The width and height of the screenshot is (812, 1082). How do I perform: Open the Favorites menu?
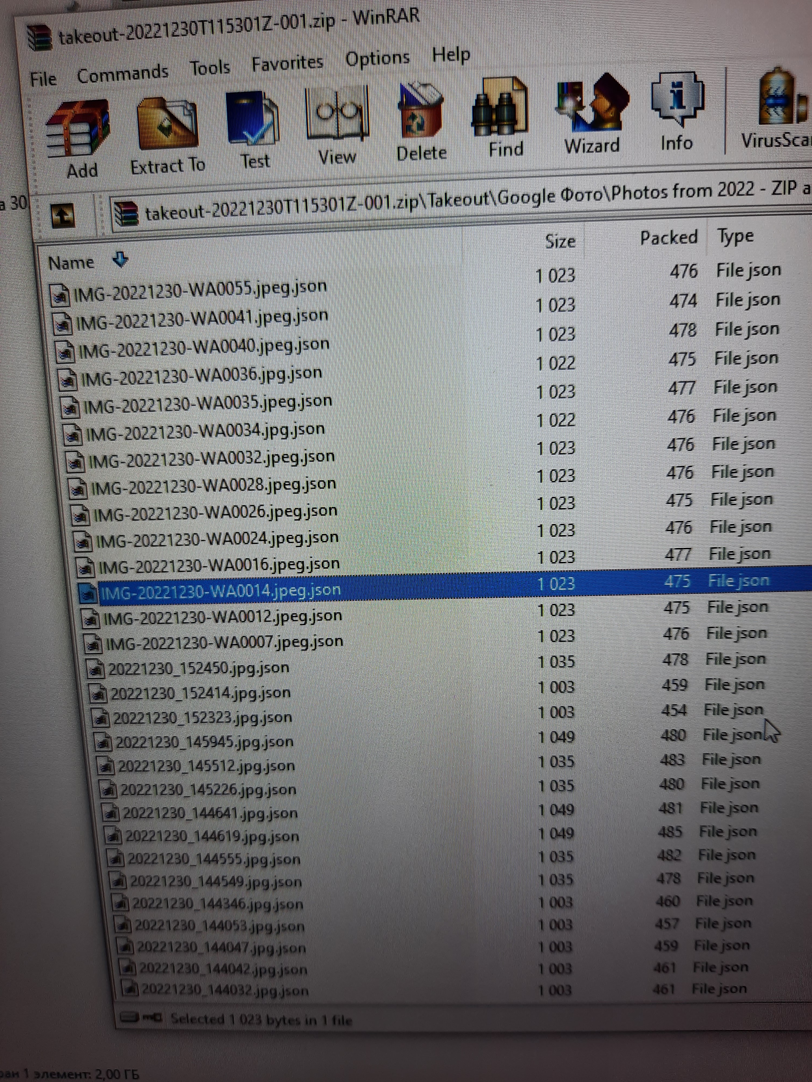(x=287, y=63)
